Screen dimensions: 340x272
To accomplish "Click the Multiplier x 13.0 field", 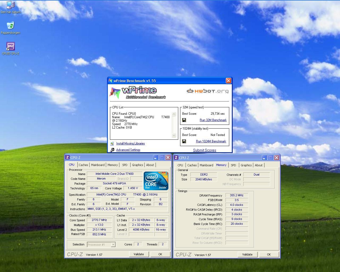I will (99, 225).
